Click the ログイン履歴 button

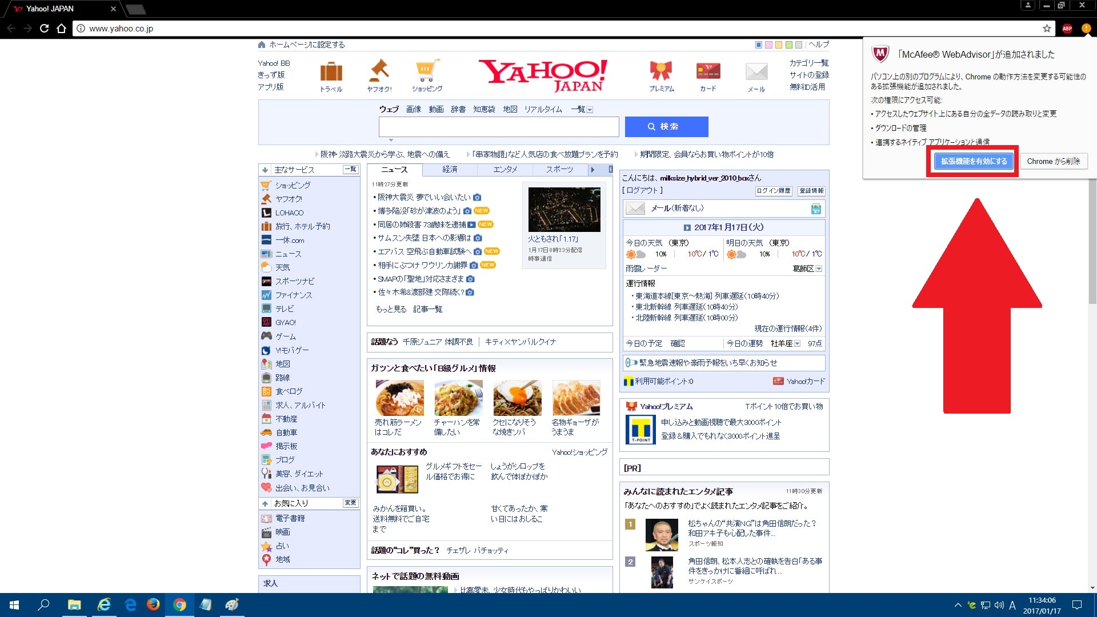pyautogui.click(x=774, y=191)
